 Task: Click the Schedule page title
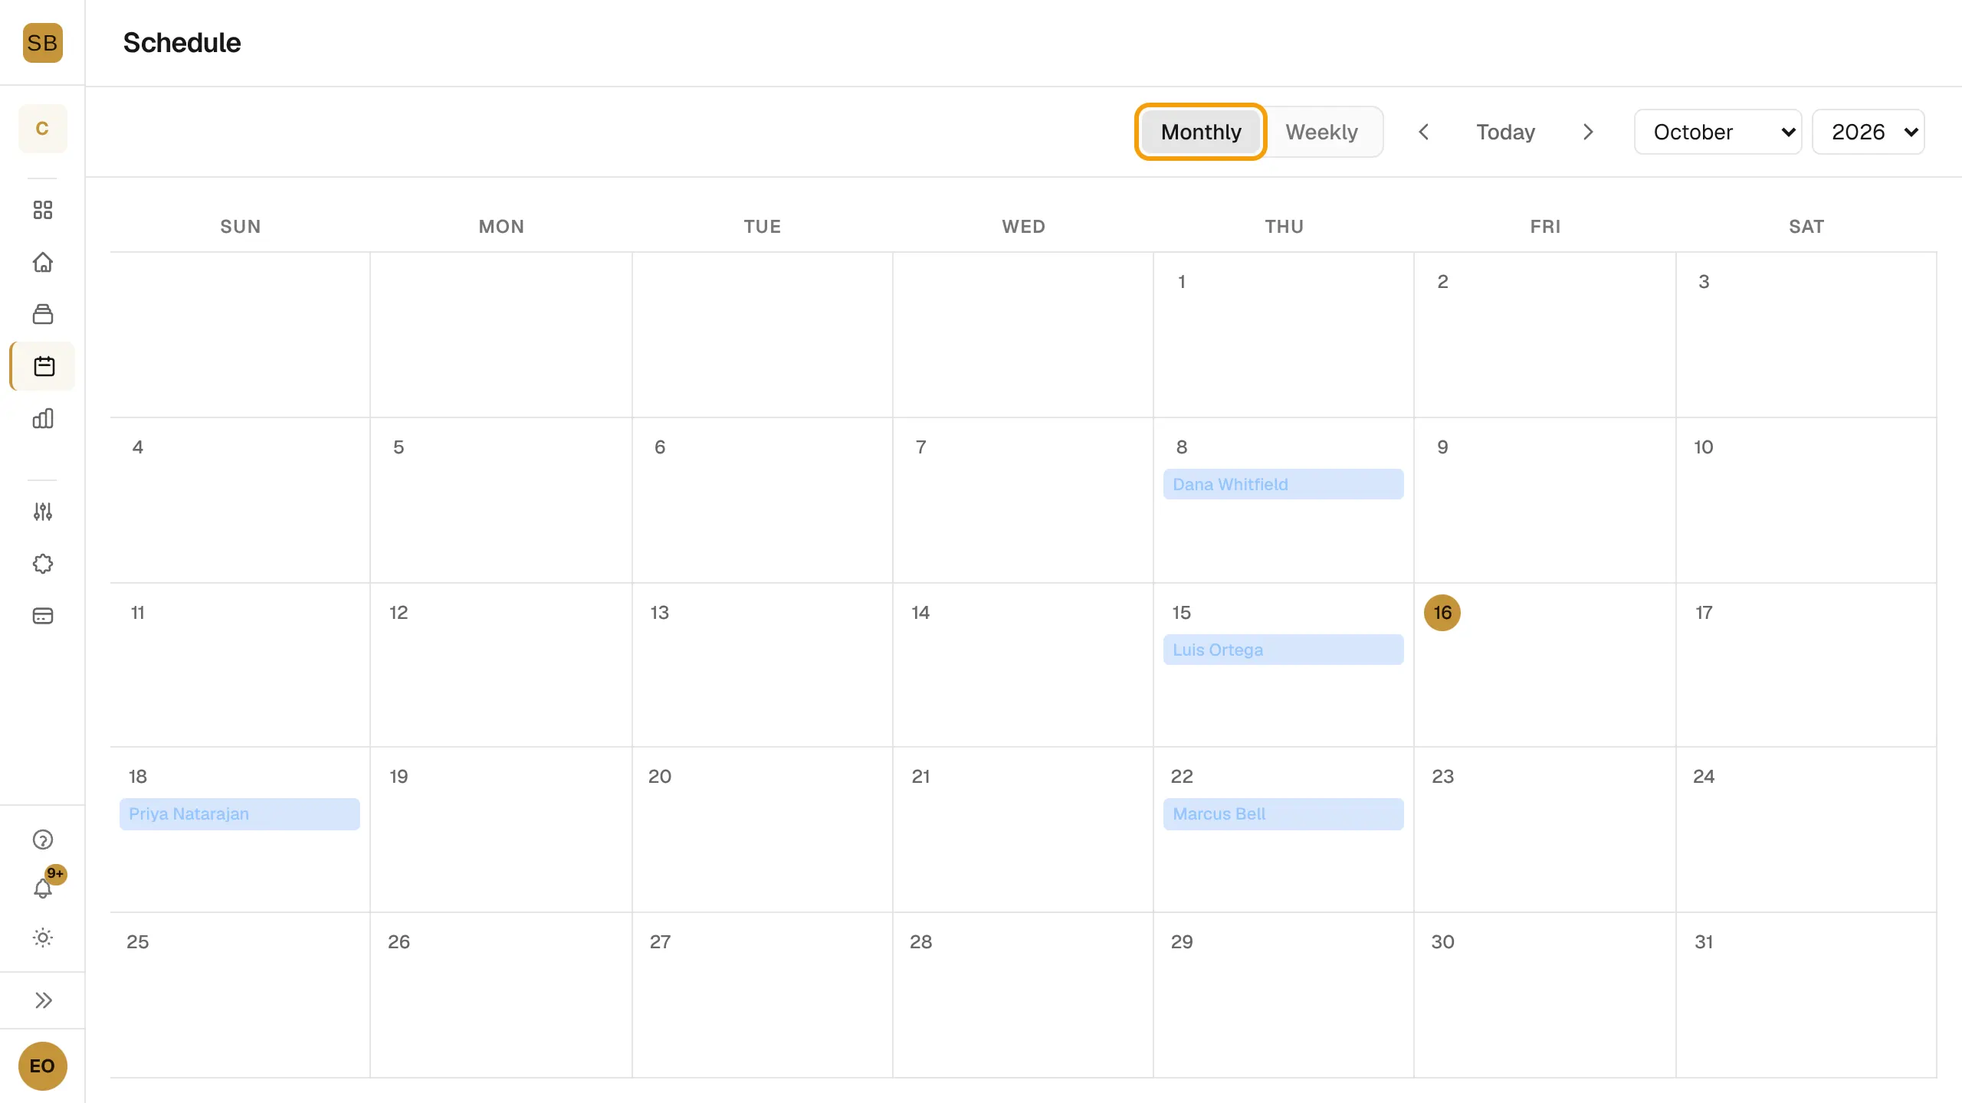(182, 43)
